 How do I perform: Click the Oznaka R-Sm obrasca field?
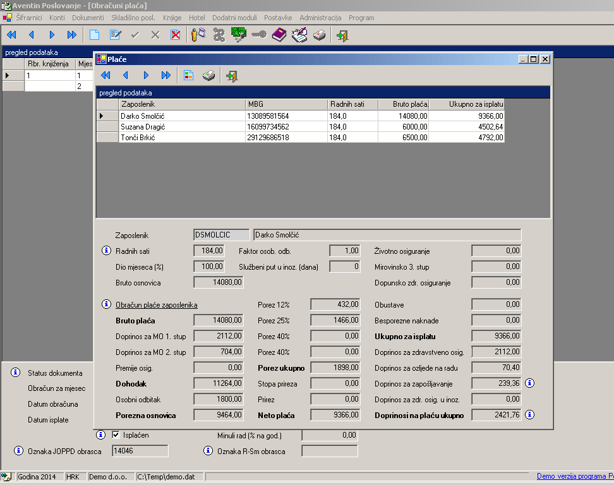[329, 451]
